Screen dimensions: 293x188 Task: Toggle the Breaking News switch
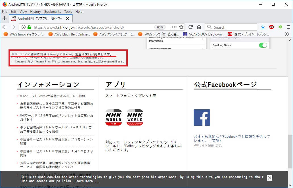(x=263, y=45)
